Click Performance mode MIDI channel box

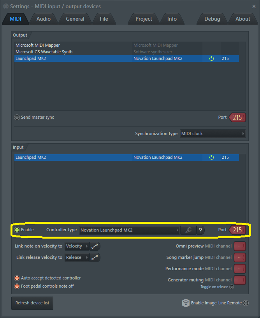tap(240, 269)
